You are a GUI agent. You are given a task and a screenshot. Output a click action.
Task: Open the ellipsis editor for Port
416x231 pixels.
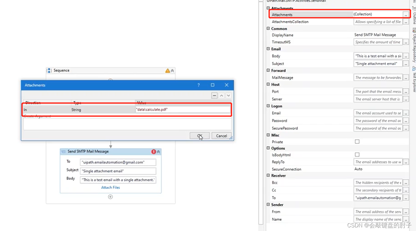click(406, 91)
